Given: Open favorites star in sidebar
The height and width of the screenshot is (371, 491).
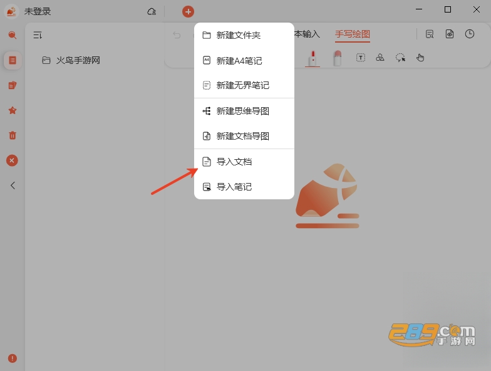Looking at the screenshot, I should [x=13, y=110].
